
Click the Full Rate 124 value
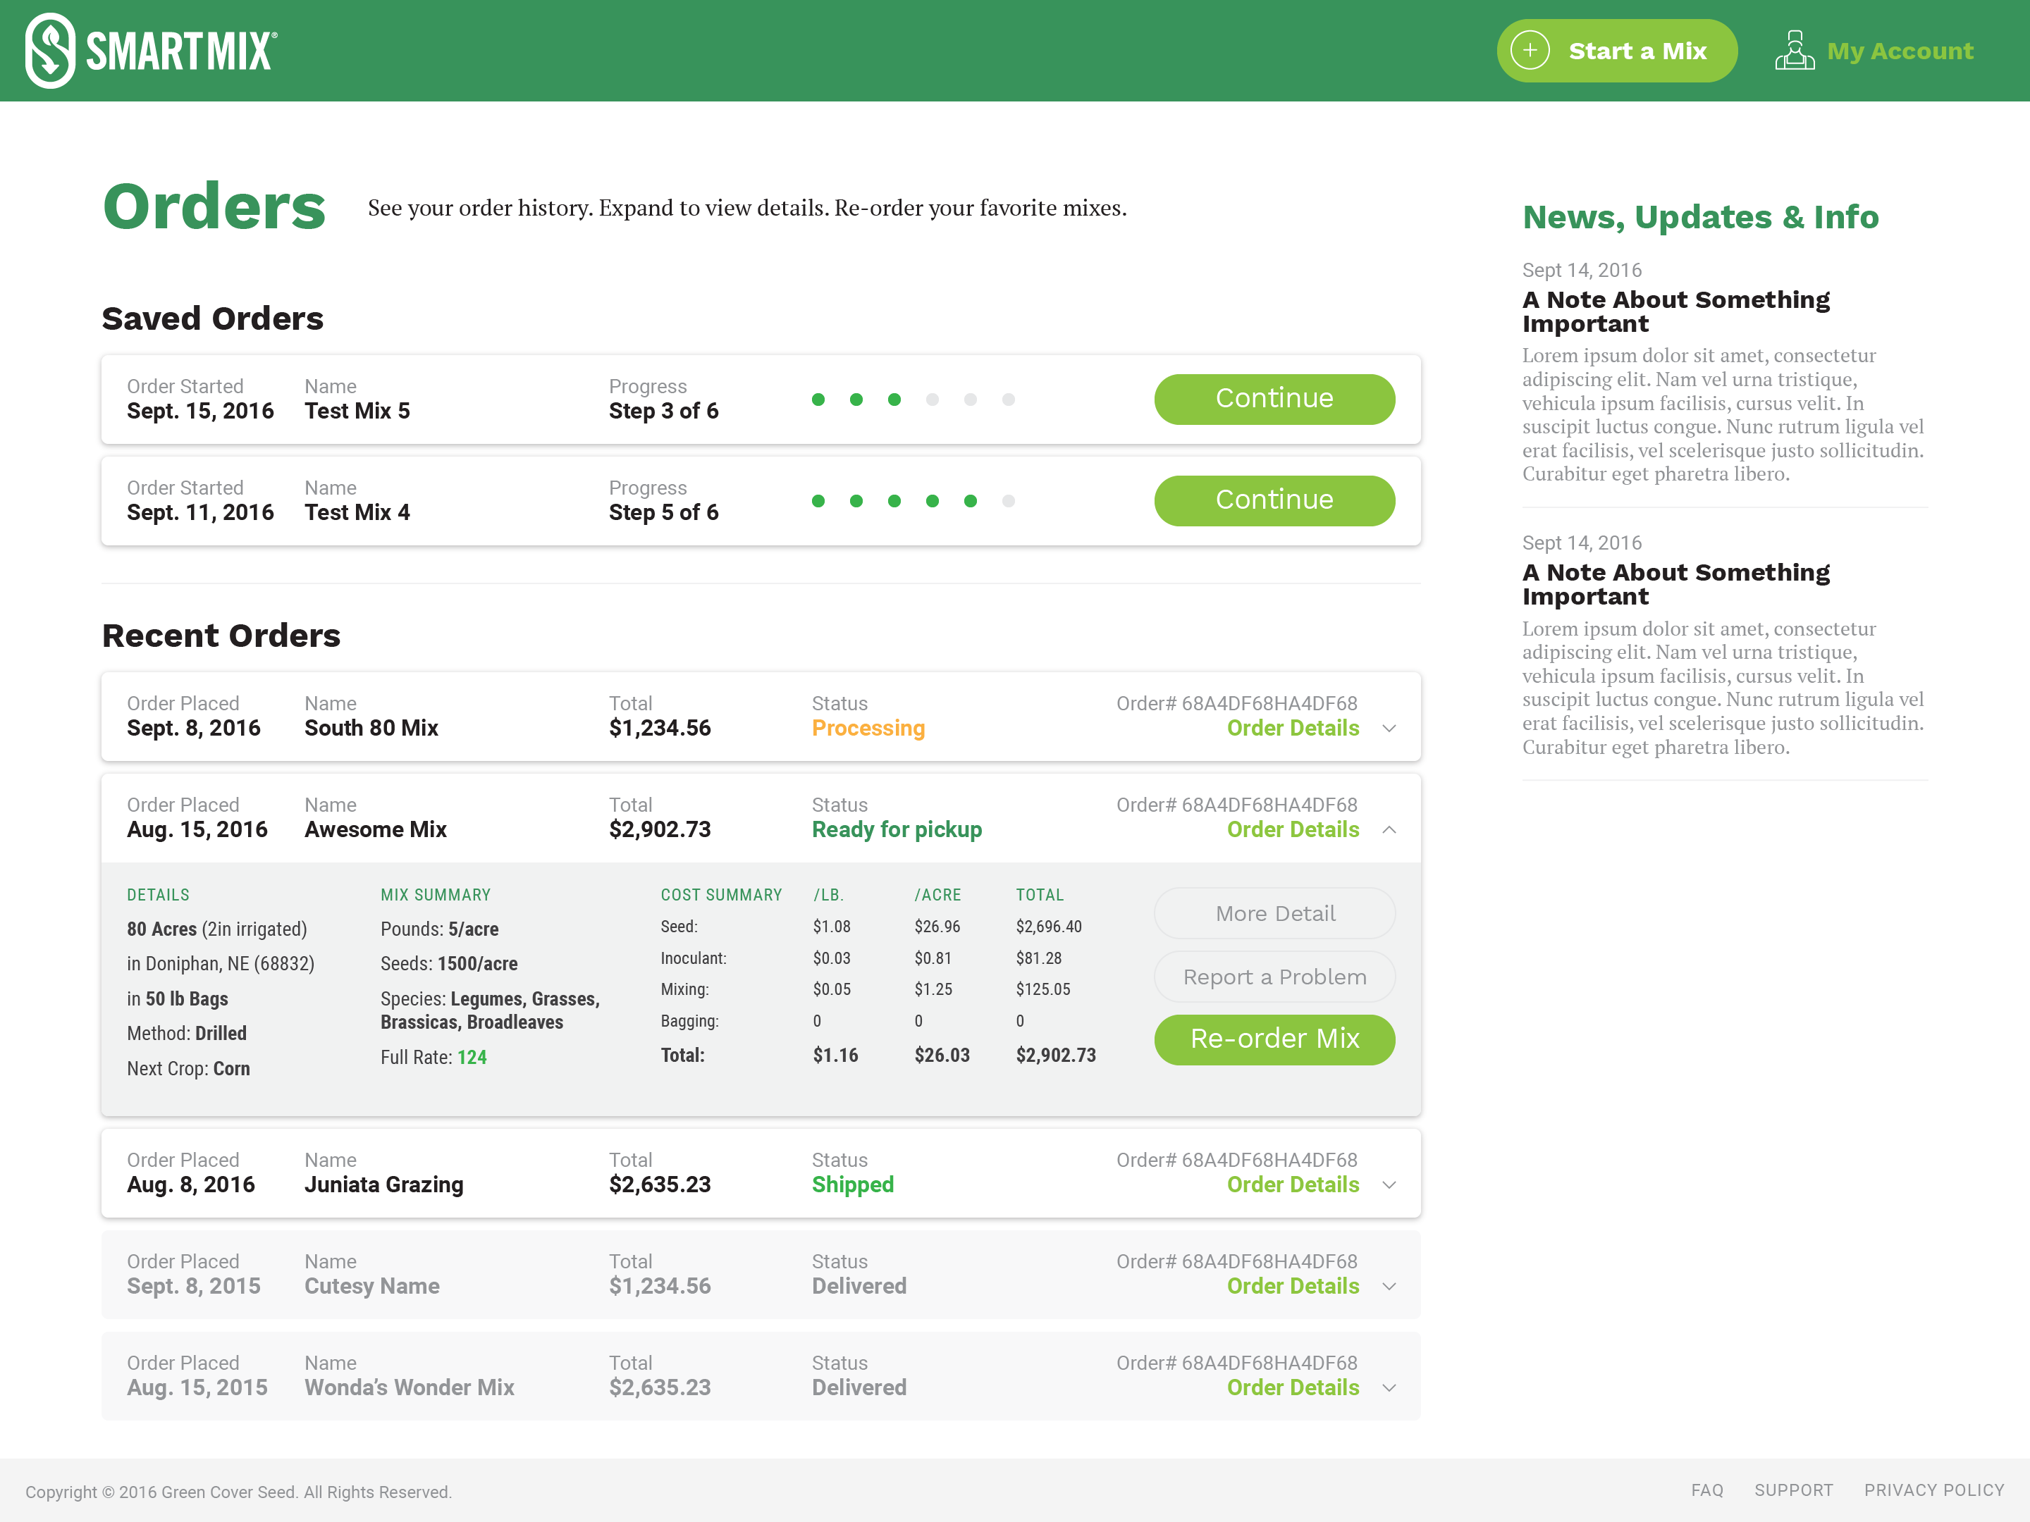472,1057
